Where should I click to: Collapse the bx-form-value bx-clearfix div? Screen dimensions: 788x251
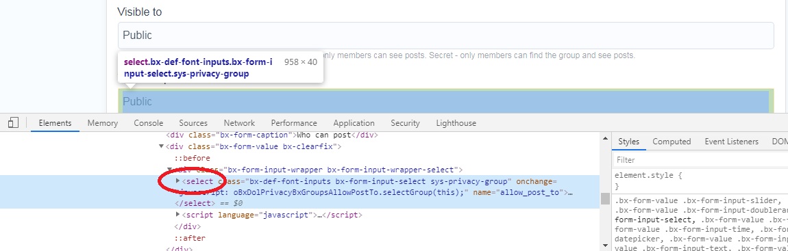click(x=161, y=146)
